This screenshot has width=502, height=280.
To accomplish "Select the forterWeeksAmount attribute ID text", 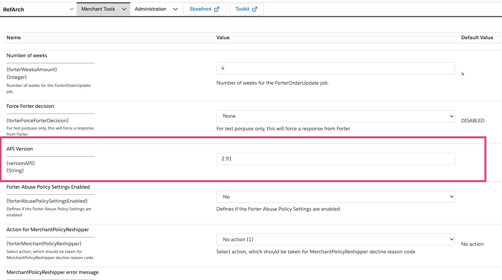I will [32, 69].
